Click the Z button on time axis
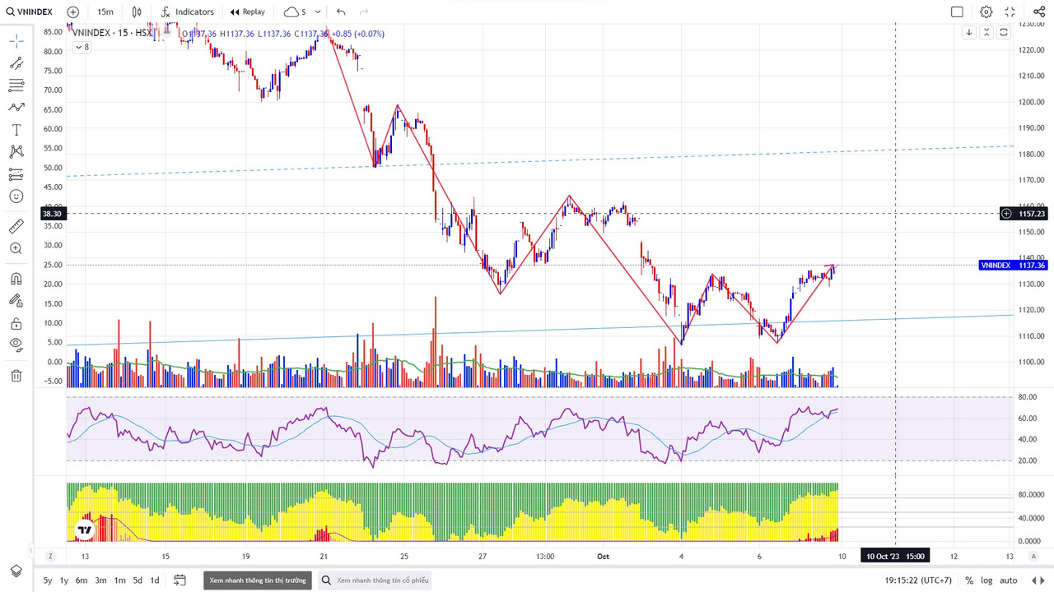The width and height of the screenshot is (1054, 592). pyautogui.click(x=50, y=556)
